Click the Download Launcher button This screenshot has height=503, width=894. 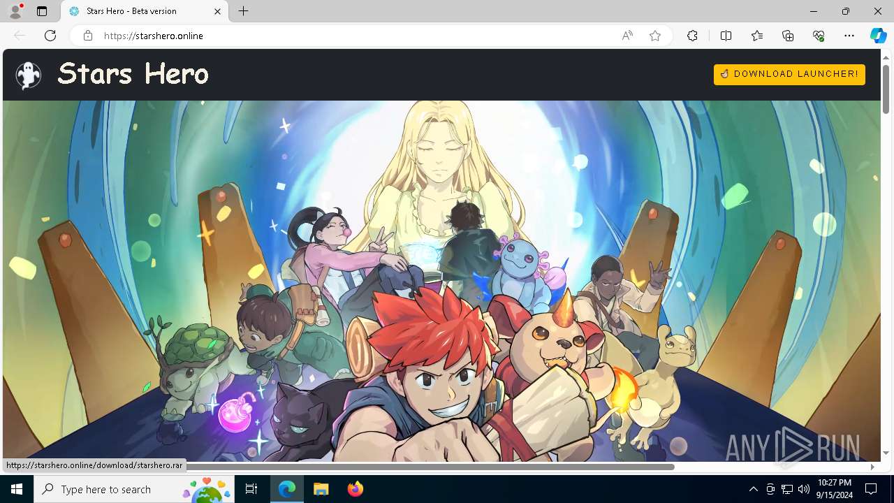tap(789, 74)
